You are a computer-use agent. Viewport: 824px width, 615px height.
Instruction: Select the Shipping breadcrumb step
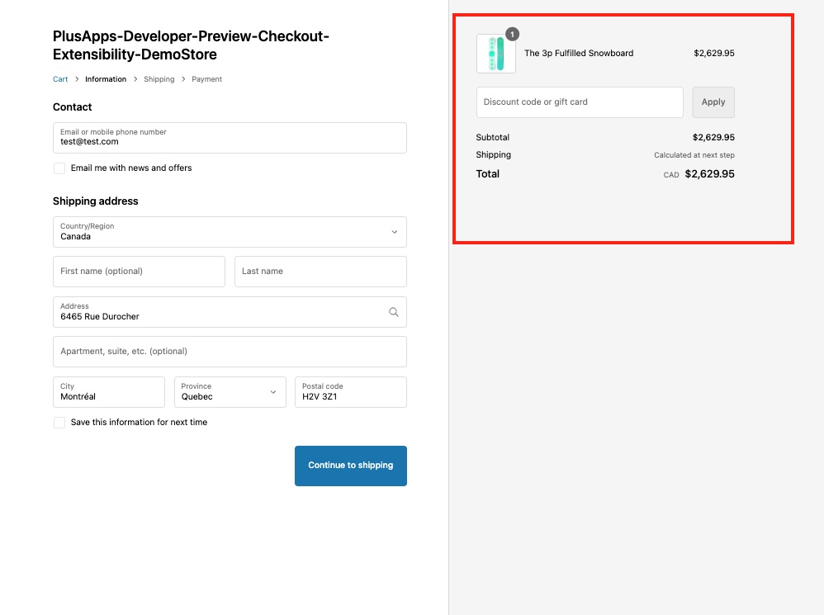click(159, 79)
